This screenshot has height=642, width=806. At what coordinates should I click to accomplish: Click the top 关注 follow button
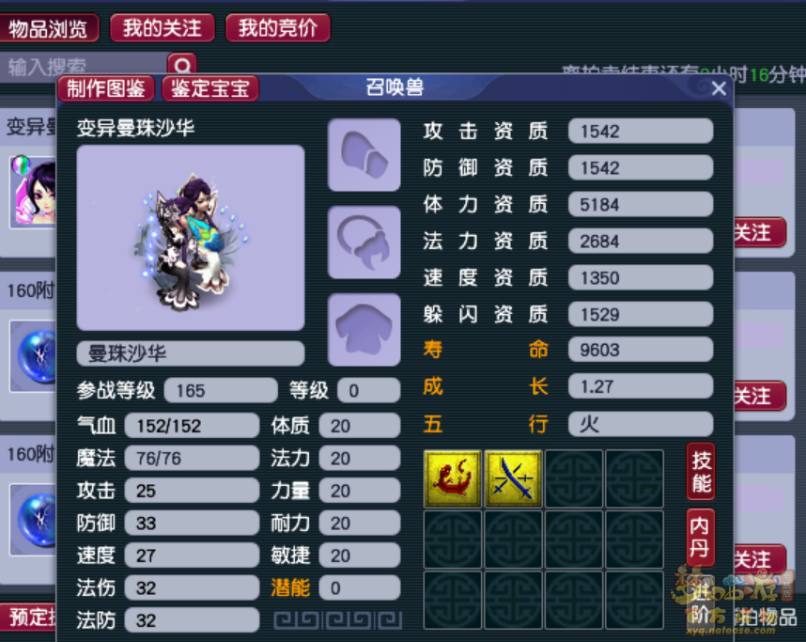click(759, 232)
